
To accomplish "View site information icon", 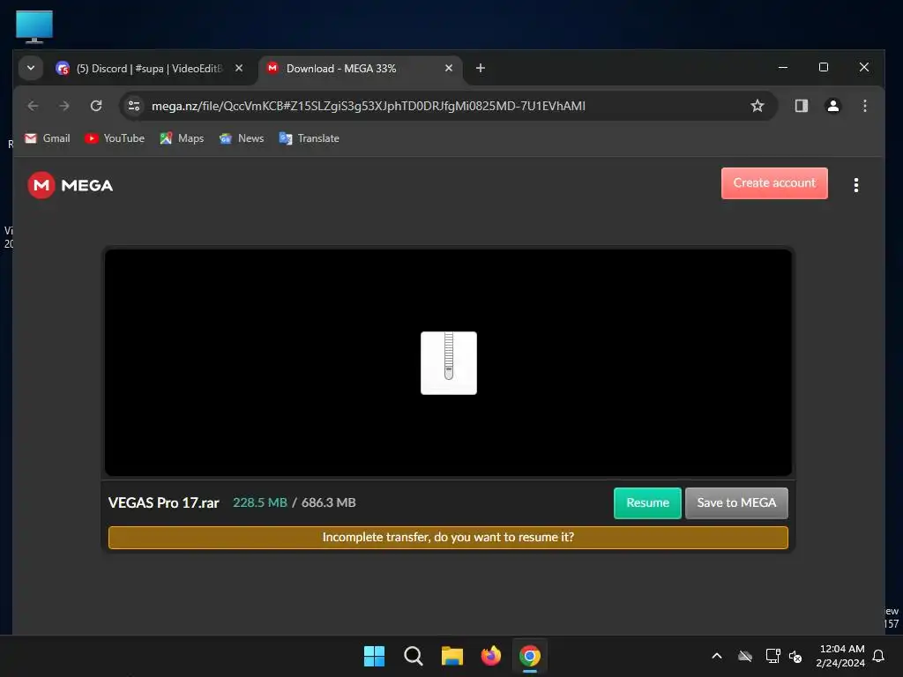I will pos(134,106).
